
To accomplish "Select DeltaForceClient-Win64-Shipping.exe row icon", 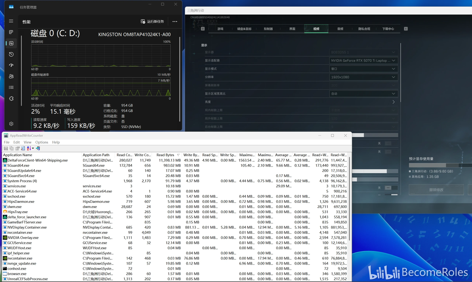I will (5, 161).
